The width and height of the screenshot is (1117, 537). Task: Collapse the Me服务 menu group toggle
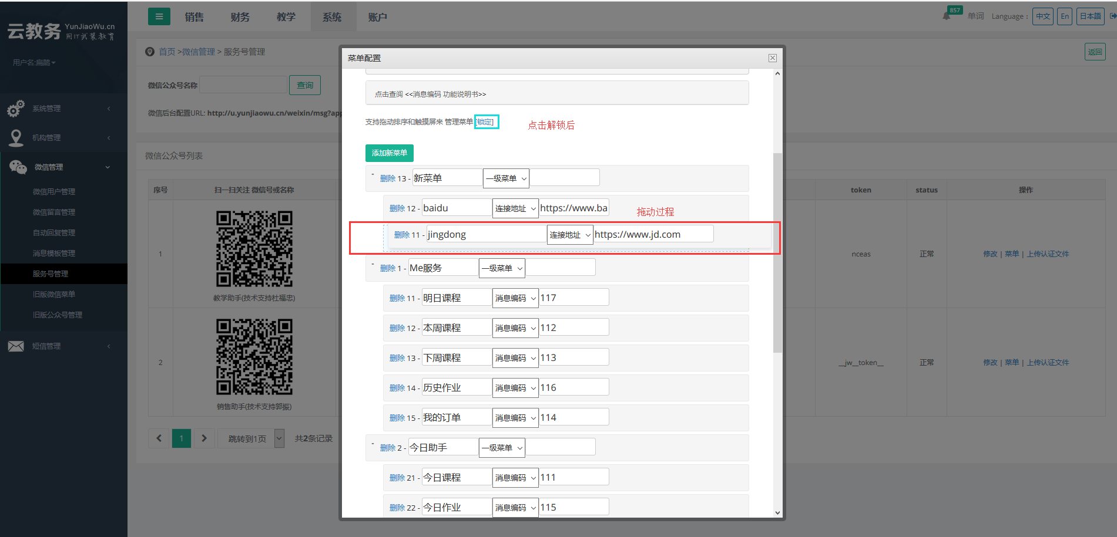[373, 264]
